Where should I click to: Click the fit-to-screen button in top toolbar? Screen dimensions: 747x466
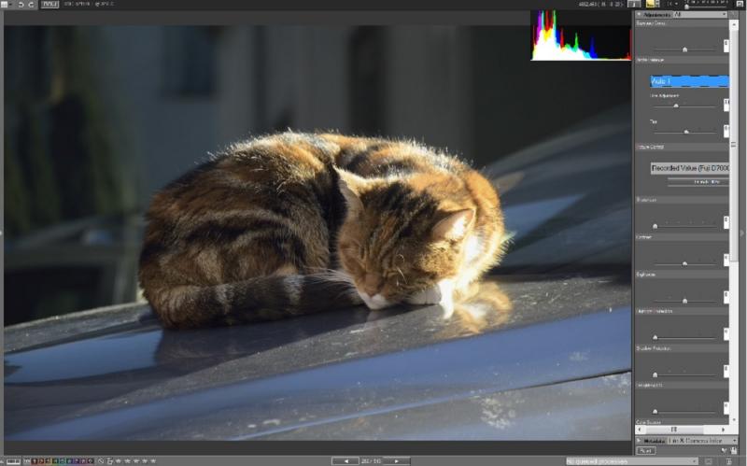pos(634,4)
